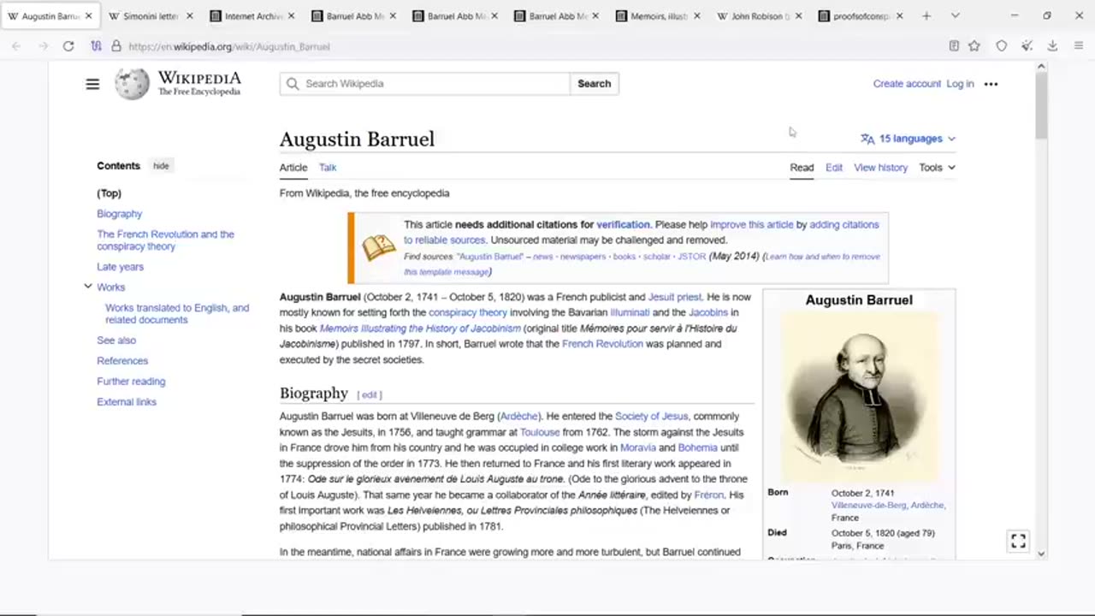Open the Villeneuve-de-Berg, Ardèche infobox link
Viewport: 1095px width, 616px height.
(x=888, y=506)
